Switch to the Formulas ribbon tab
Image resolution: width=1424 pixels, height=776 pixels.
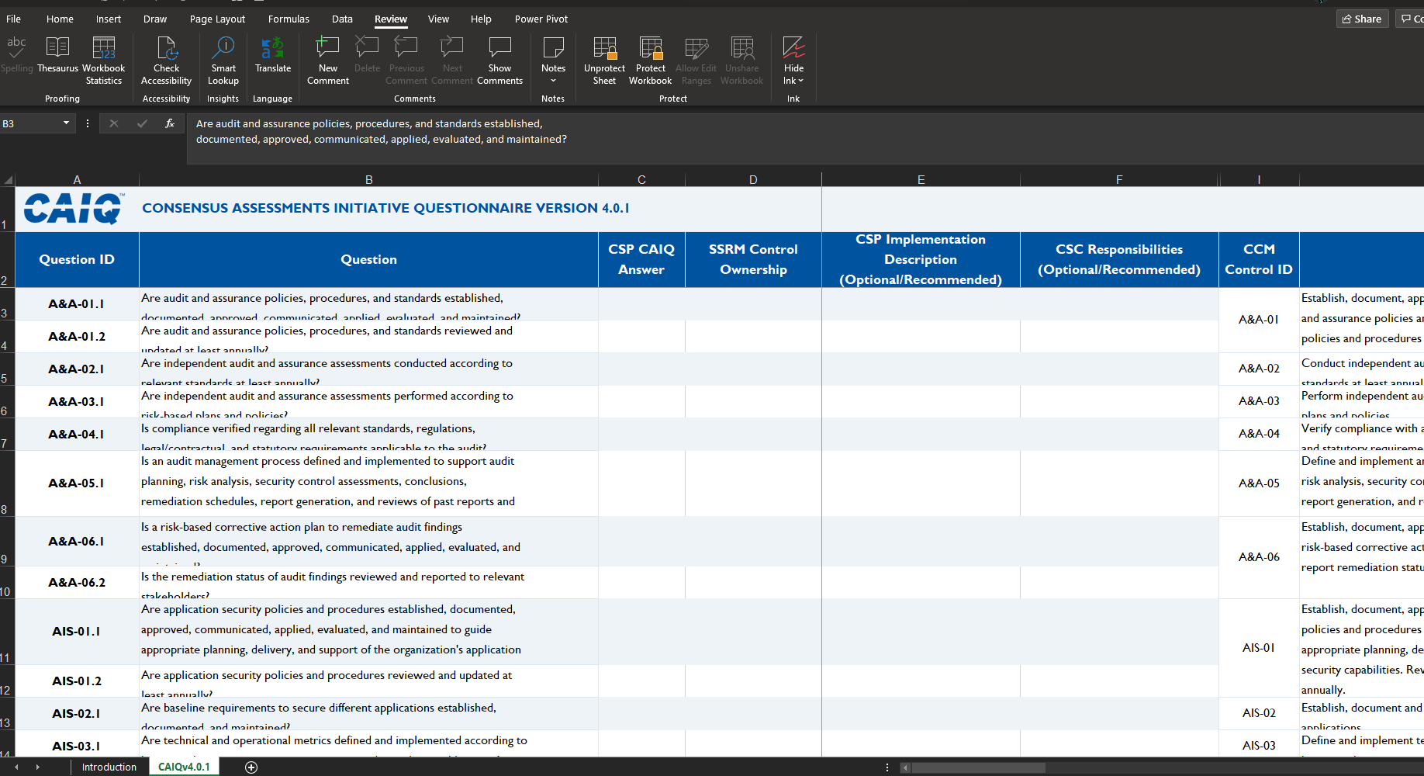[x=288, y=19]
